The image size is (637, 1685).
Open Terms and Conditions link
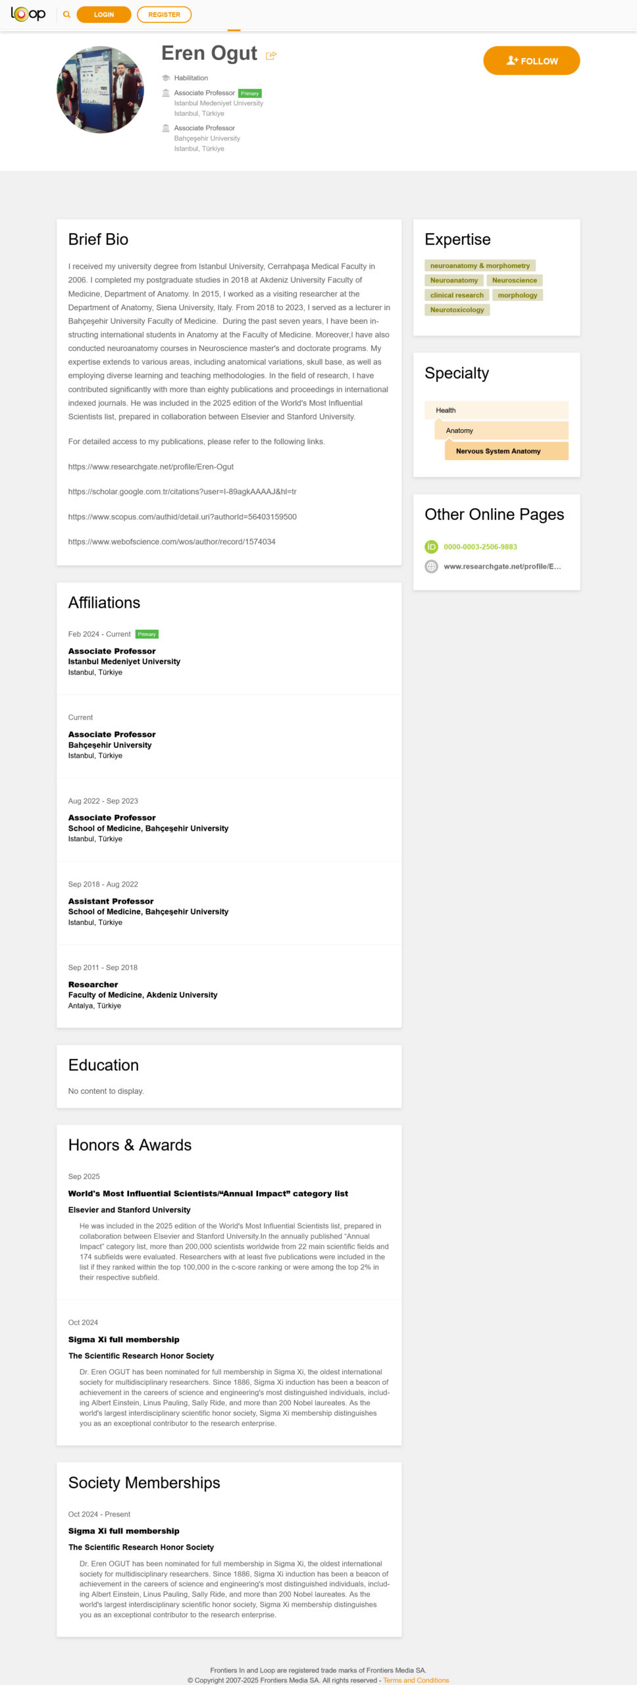(x=416, y=1680)
